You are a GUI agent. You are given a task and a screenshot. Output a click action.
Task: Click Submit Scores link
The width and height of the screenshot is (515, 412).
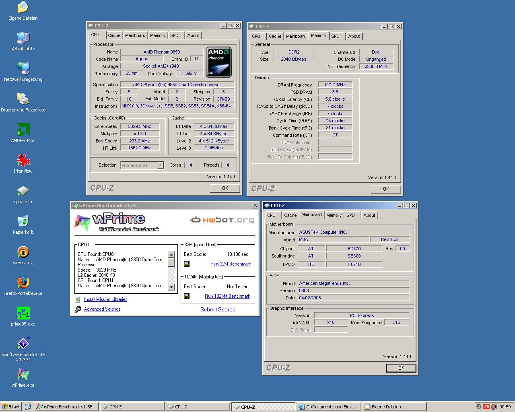(x=218, y=309)
